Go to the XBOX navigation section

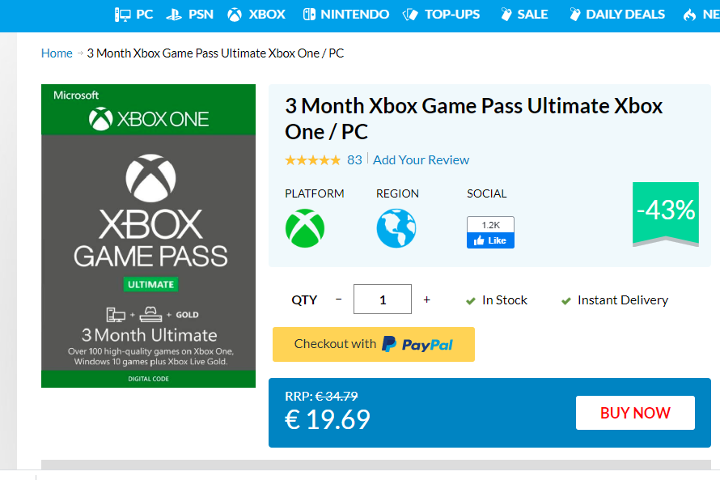256,15
